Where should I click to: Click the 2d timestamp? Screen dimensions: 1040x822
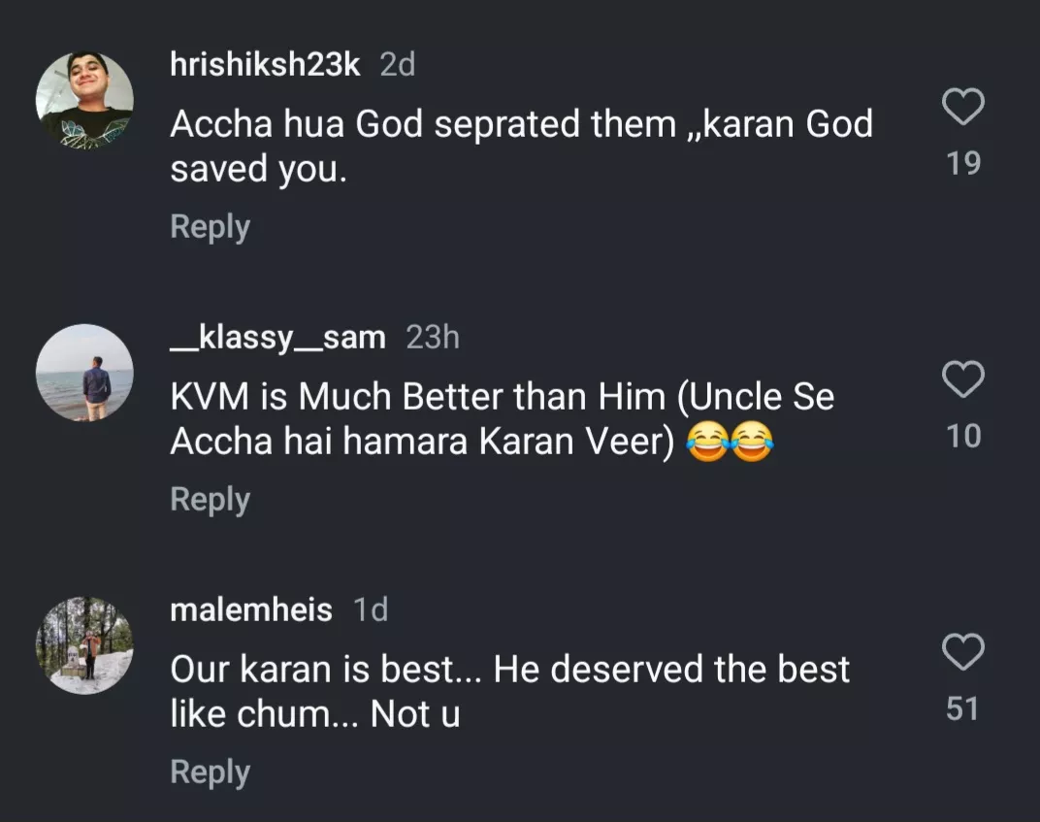point(397,65)
